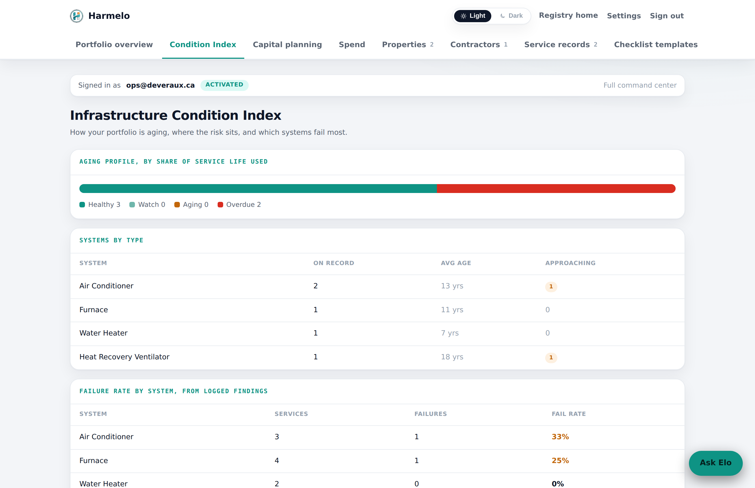Click Water Heater in Systems by Type
The image size is (755, 488).
click(x=104, y=333)
